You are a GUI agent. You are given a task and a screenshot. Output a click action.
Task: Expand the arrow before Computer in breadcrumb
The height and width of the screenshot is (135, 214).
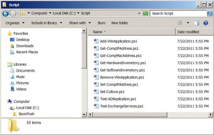[x=29, y=13]
